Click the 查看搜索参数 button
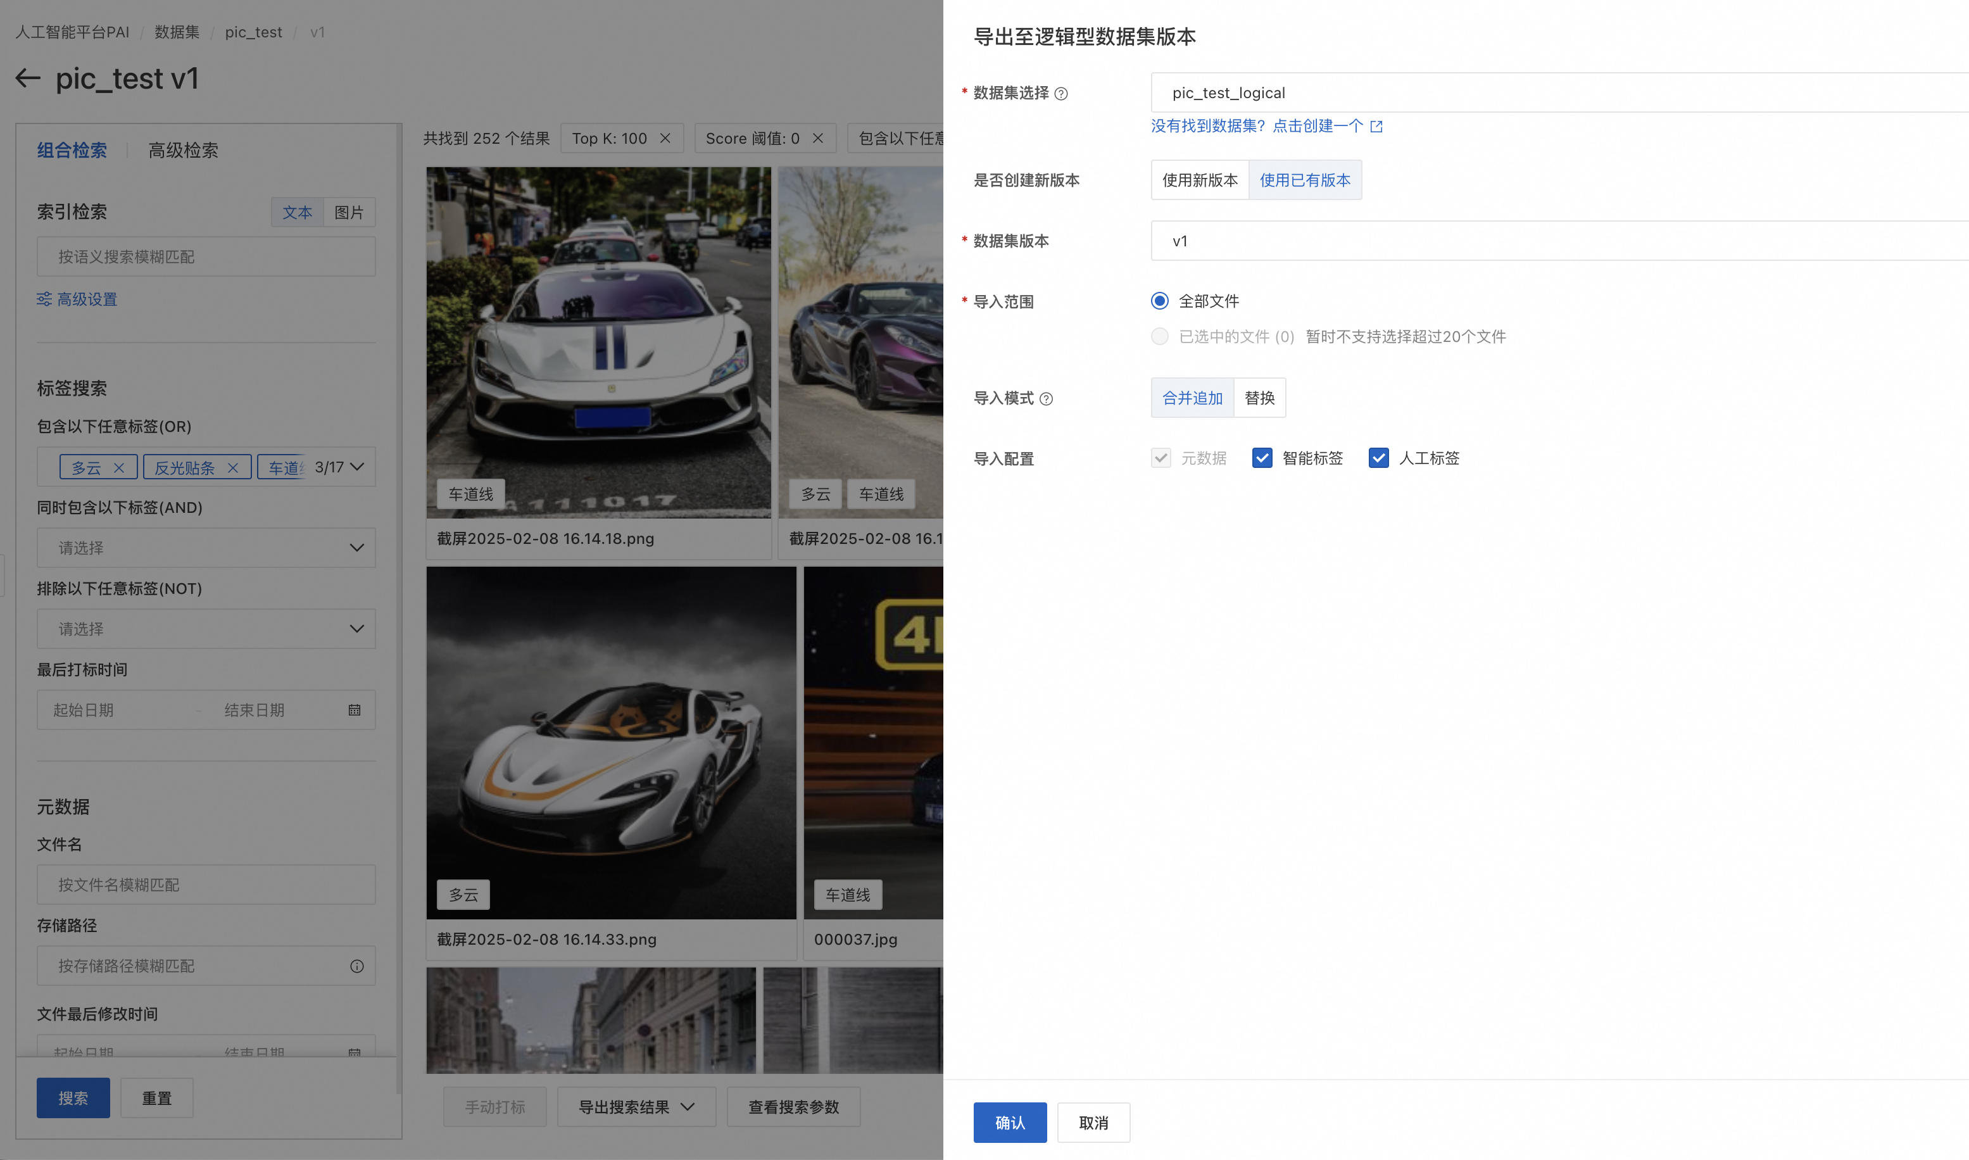 pyautogui.click(x=794, y=1107)
